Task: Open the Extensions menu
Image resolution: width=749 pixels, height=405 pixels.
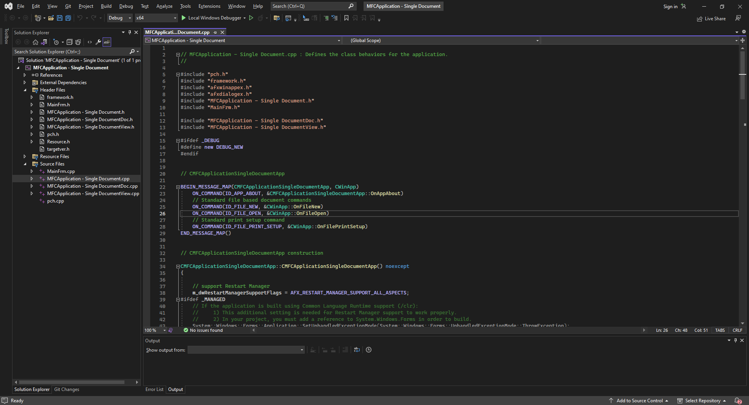Action: coord(209,6)
